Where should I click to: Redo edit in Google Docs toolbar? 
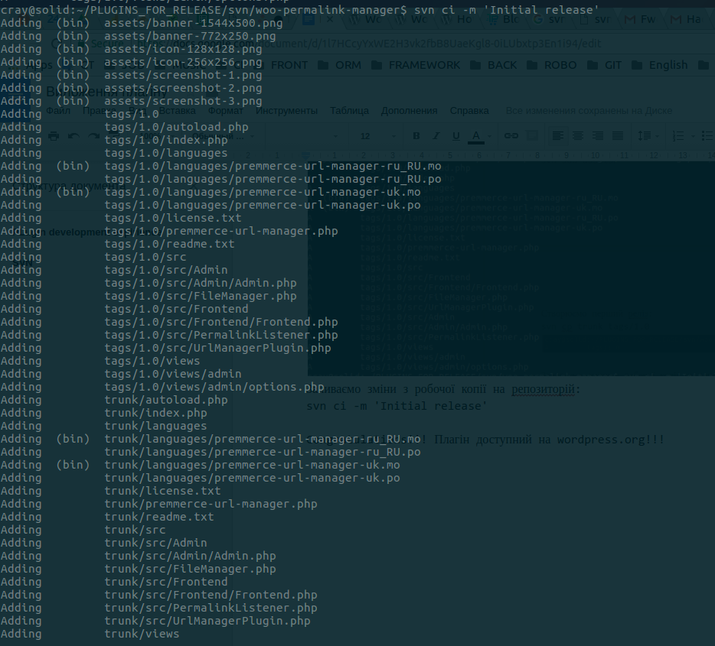[93, 136]
